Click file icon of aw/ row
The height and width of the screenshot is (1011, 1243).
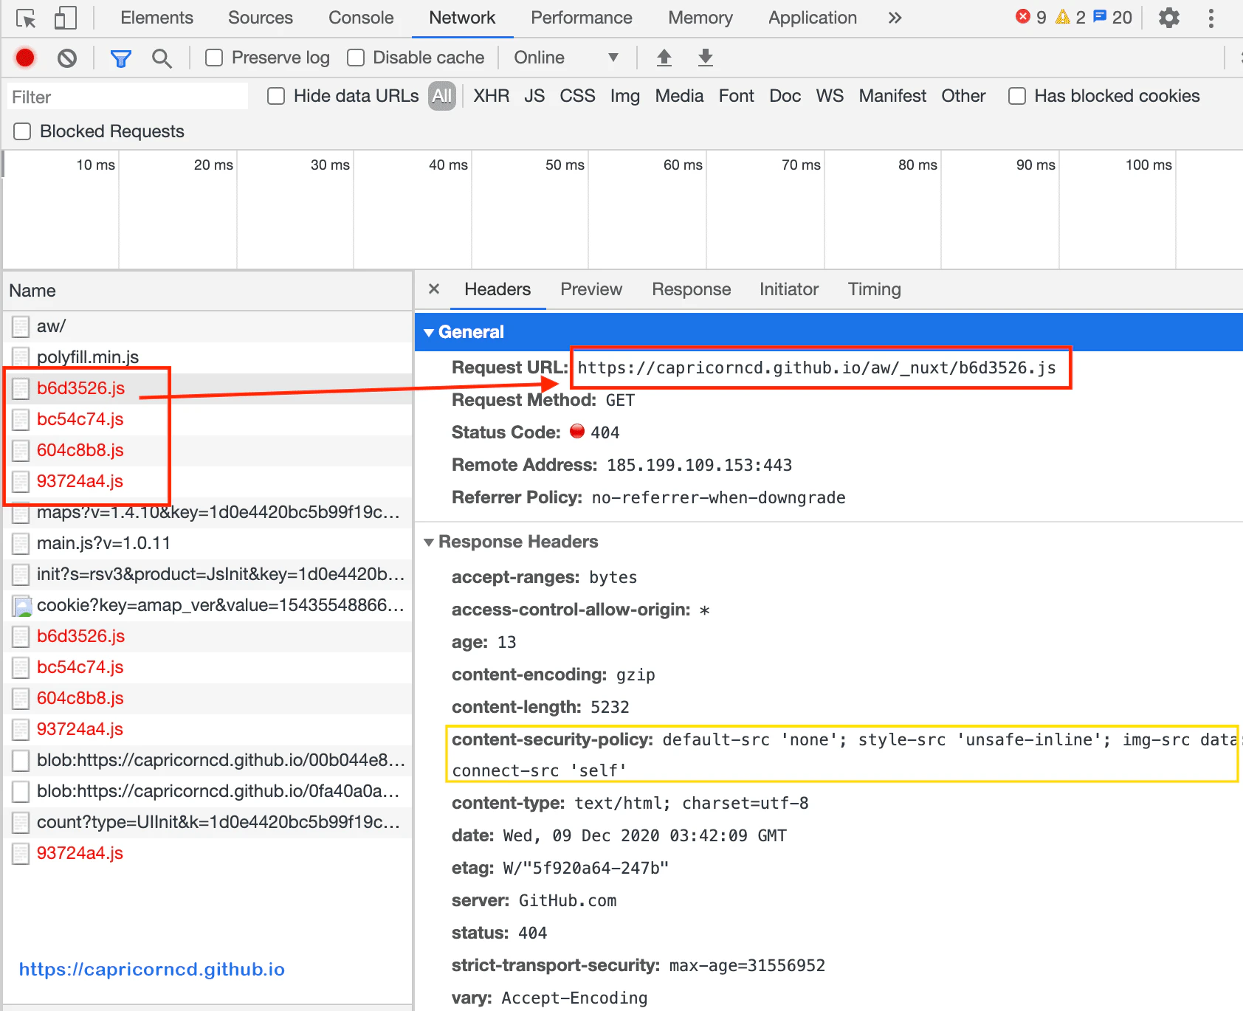point(21,326)
